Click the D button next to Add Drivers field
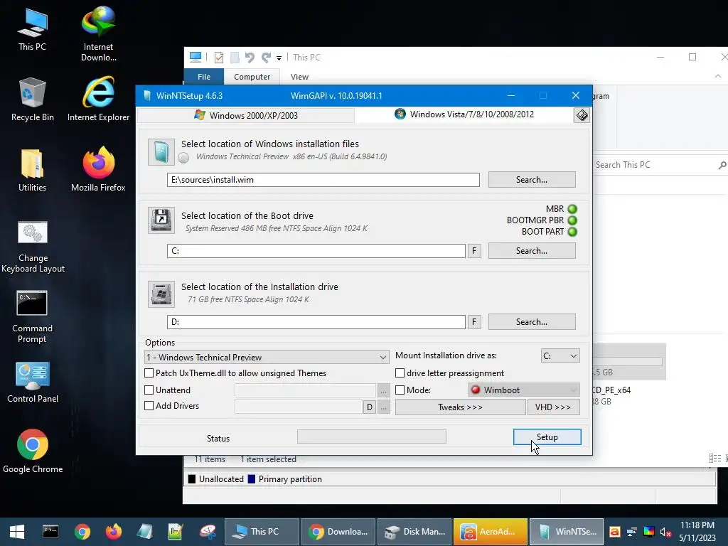Screen dimensions: 728x546 (x=369, y=407)
